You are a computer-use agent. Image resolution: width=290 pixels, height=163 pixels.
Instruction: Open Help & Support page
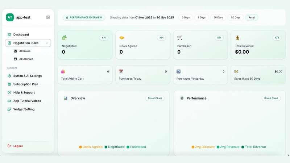pos(24,92)
